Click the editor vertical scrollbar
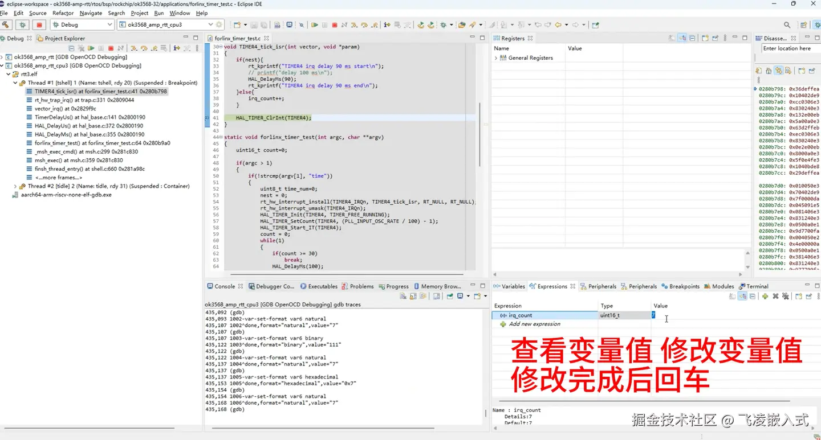Image resolution: width=821 pixels, height=440 pixels. coord(479,134)
